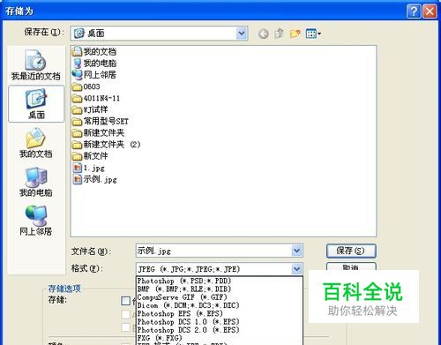The width and height of the screenshot is (441, 345).
Task: Open the View menu icon
Action: [x=313, y=34]
